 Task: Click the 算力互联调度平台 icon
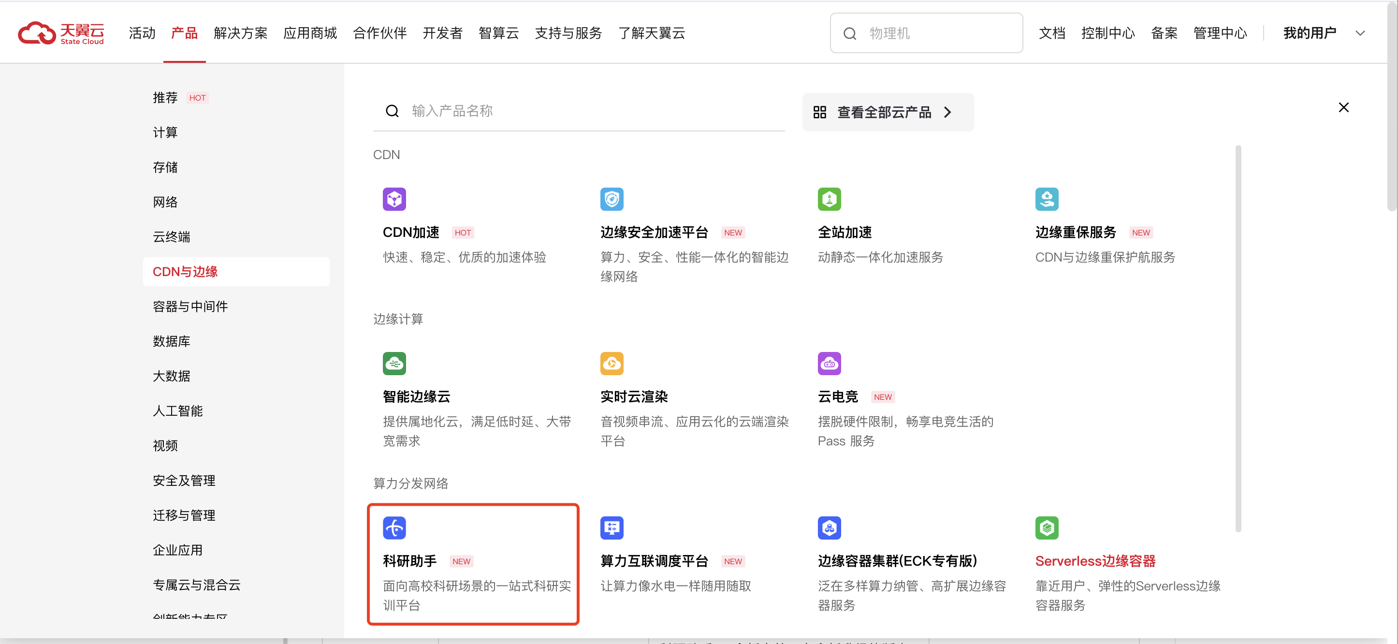(612, 528)
